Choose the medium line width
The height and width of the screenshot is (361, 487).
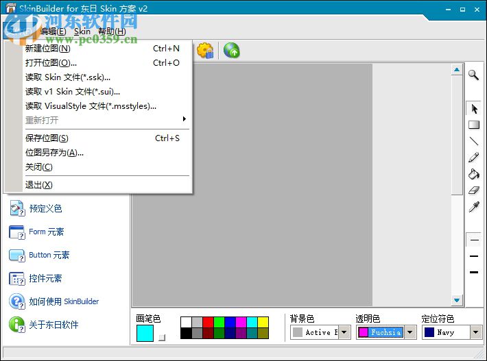(x=474, y=256)
